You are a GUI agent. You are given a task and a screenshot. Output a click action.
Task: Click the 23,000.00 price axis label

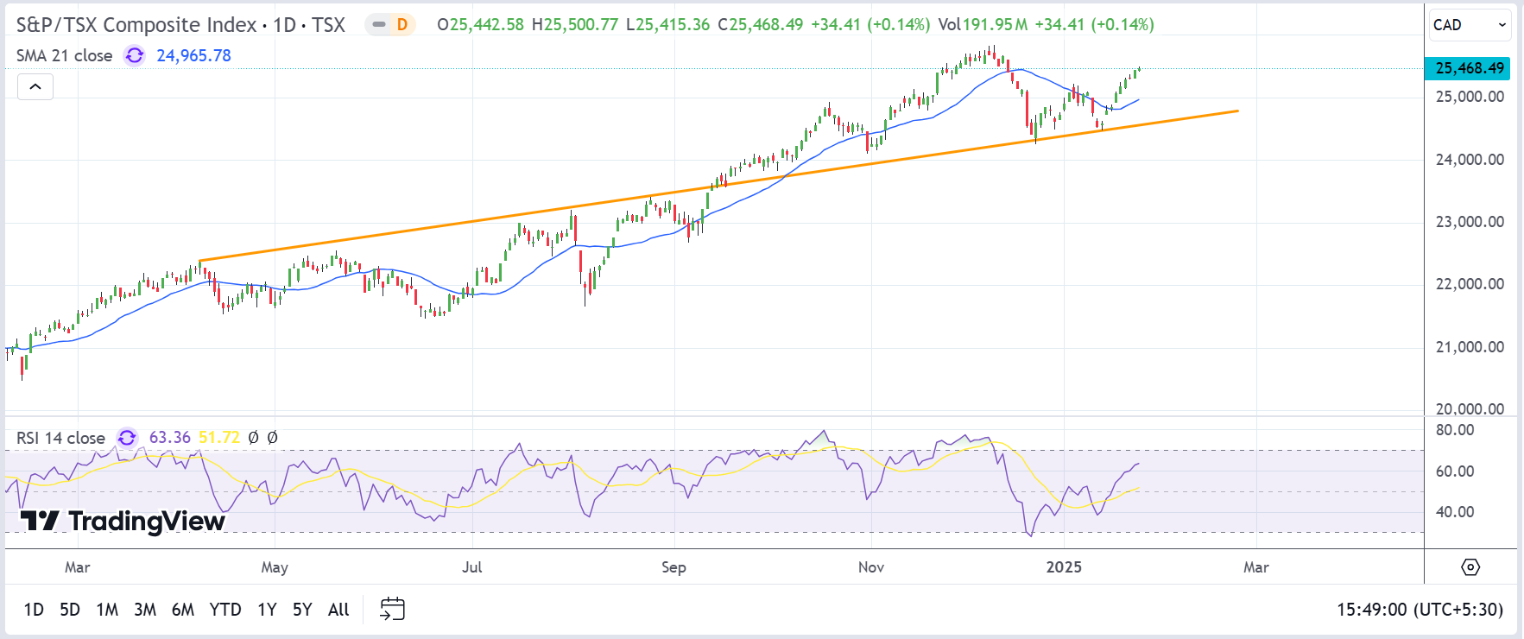tap(1470, 222)
